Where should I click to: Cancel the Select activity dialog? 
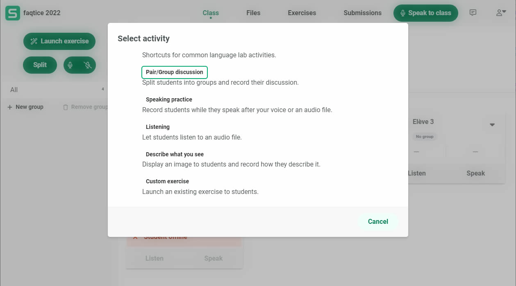tap(377, 221)
